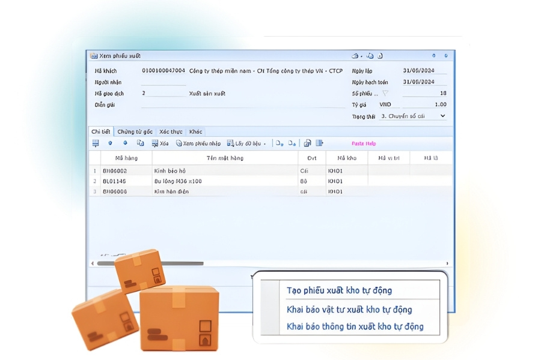Click the blue up-arrow toolbar icon

[x=110, y=143]
